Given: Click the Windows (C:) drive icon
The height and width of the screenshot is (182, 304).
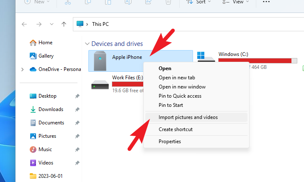Looking at the screenshot, I should pos(206,57).
